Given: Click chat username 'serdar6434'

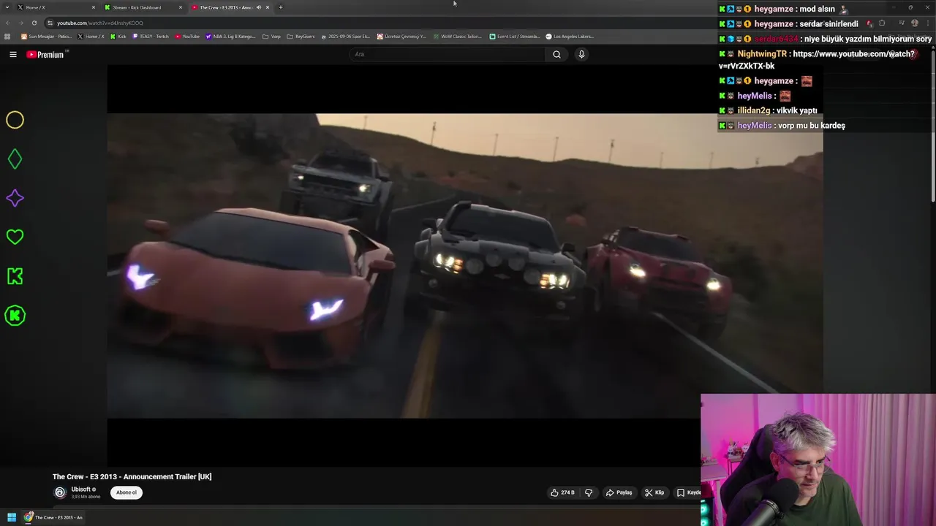Looking at the screenshot, I should point(776,39).
